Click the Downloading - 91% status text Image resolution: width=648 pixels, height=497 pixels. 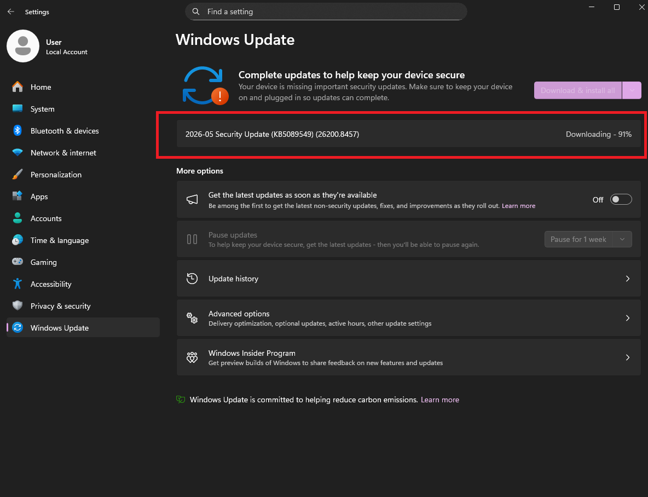pyautogui.click(x=598, y=134)
